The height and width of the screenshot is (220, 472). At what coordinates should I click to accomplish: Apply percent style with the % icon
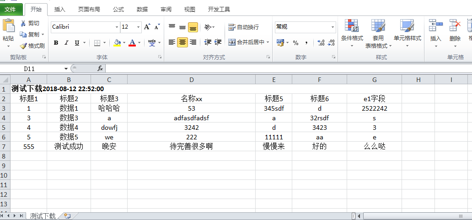click(295, 43)
